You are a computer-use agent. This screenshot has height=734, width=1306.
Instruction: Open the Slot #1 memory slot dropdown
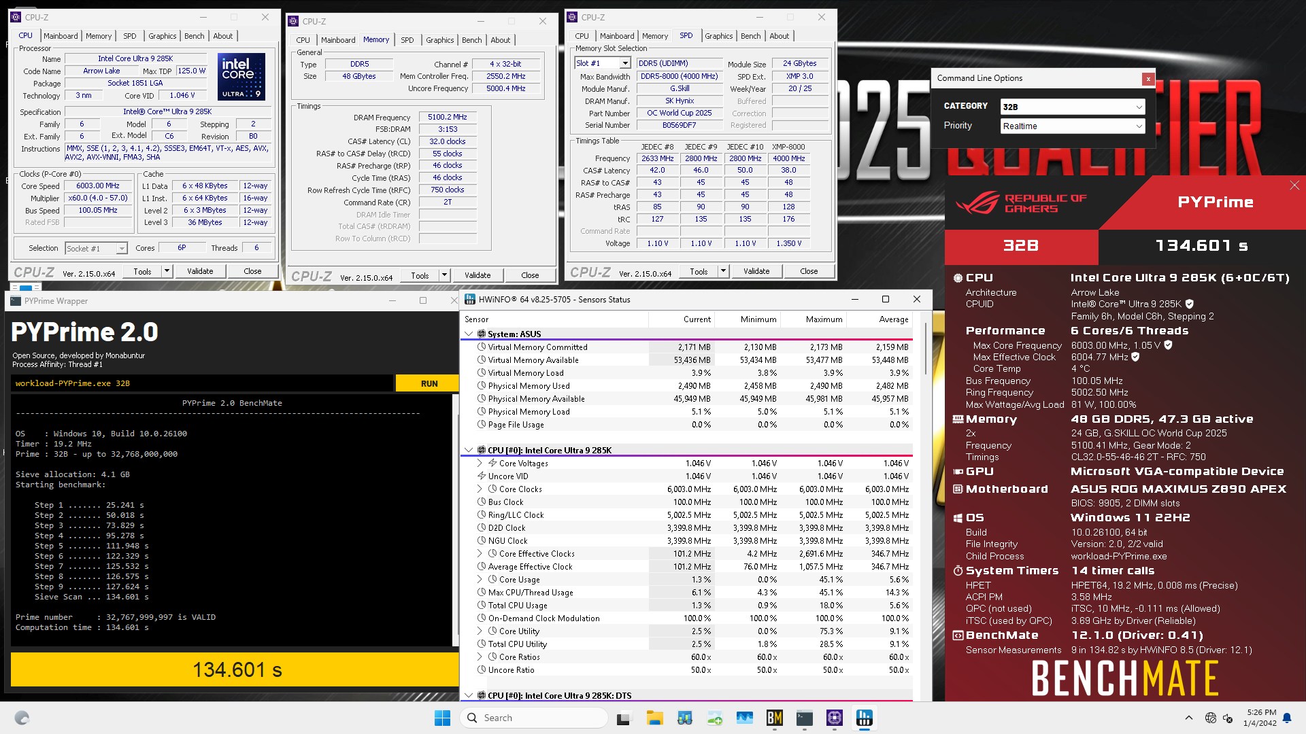tap(603, 63)
